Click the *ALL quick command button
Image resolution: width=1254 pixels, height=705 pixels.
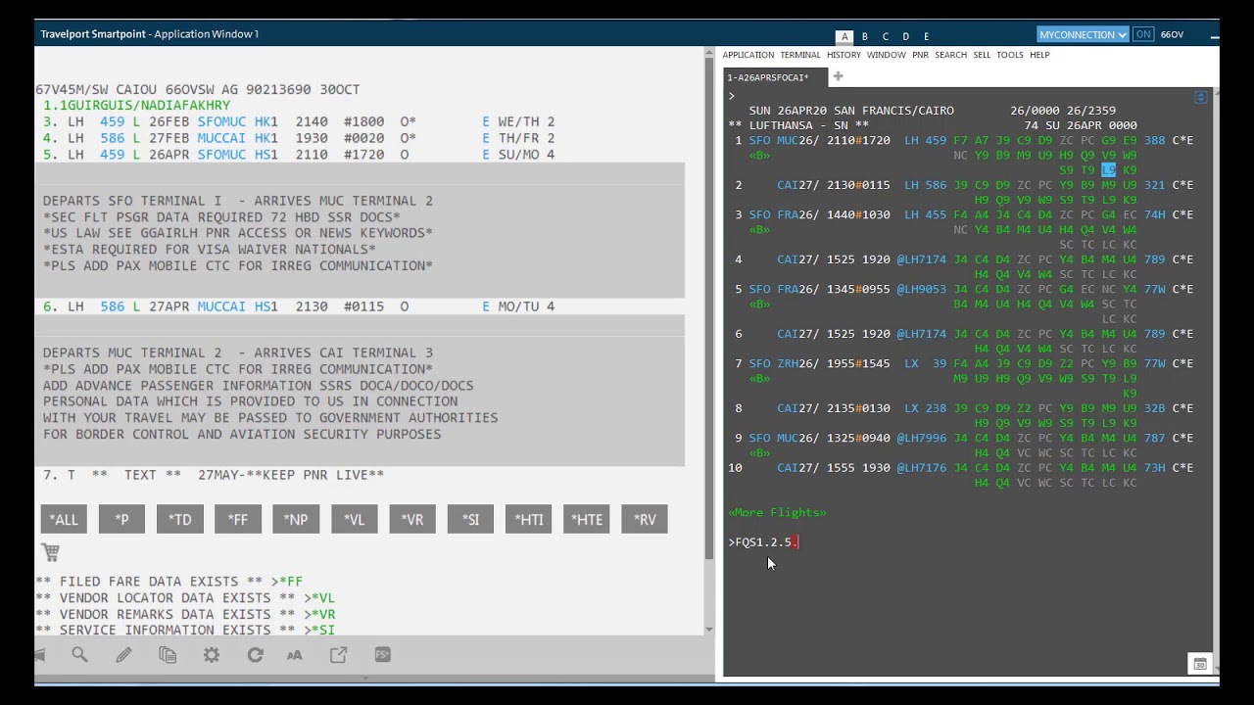(x=64, y=519)
